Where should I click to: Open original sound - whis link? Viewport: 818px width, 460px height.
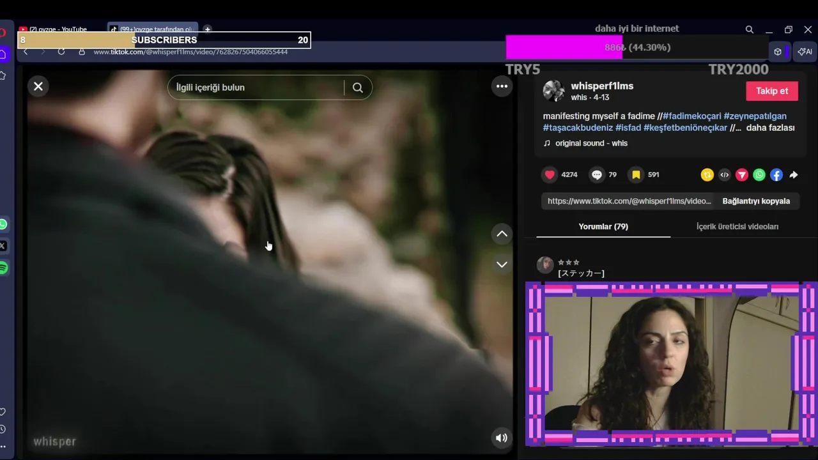(591, 143)
